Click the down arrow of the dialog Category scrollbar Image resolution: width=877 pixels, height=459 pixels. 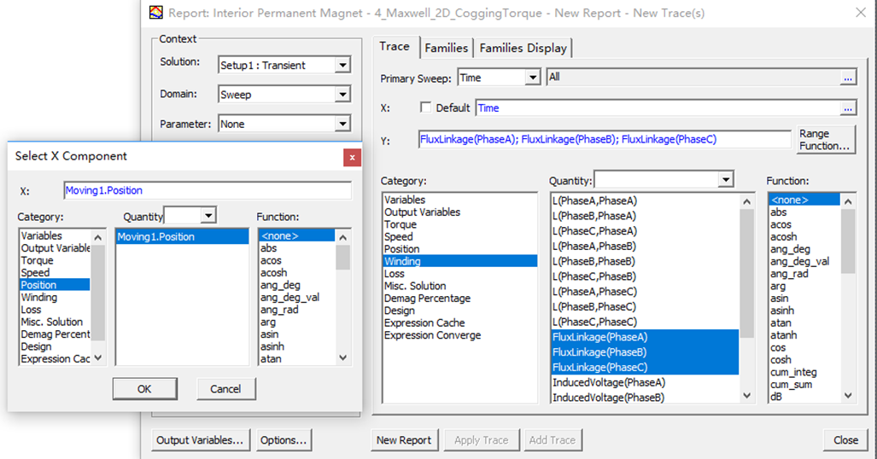pos(98,357)
